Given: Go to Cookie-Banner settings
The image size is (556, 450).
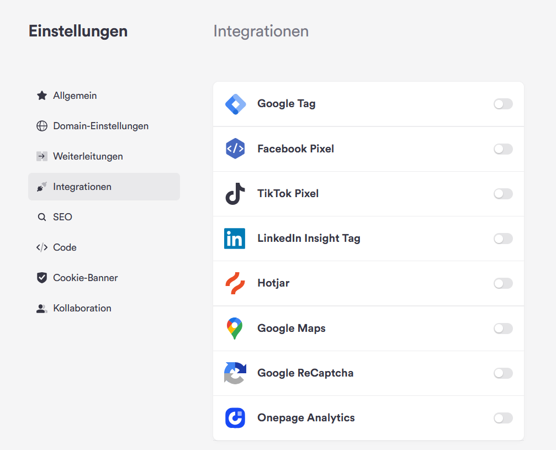Looking at the screenshot, I should tap(104, 278).
